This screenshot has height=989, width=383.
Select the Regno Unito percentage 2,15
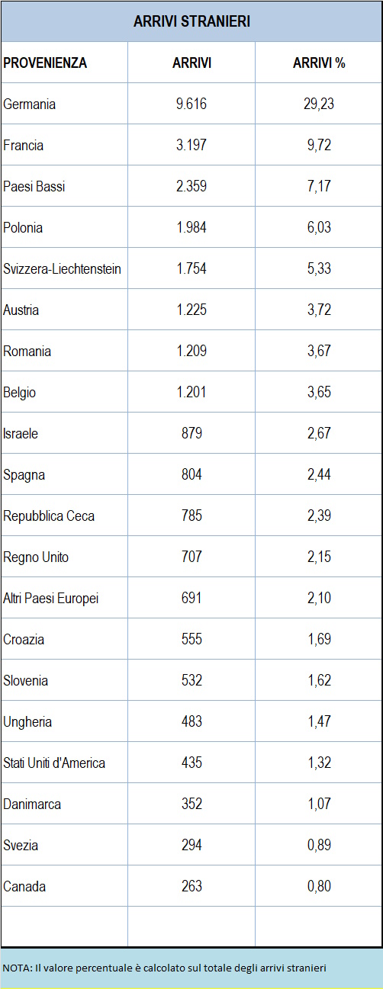pyautogui.click(x=319, y=557)
